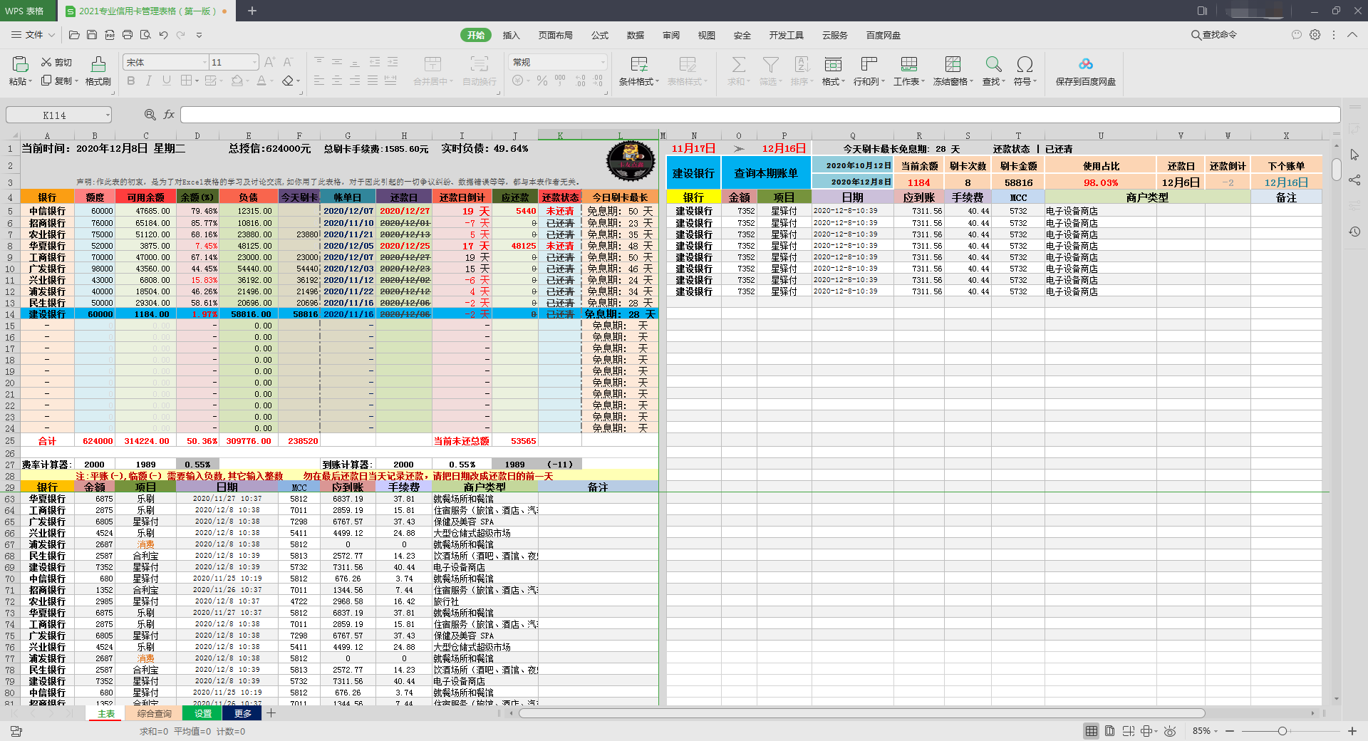Open the 文件 menu dropdown arrow
Viewport: 1368px width, 741px height.
pyautogui.click(x=51, y=35)
